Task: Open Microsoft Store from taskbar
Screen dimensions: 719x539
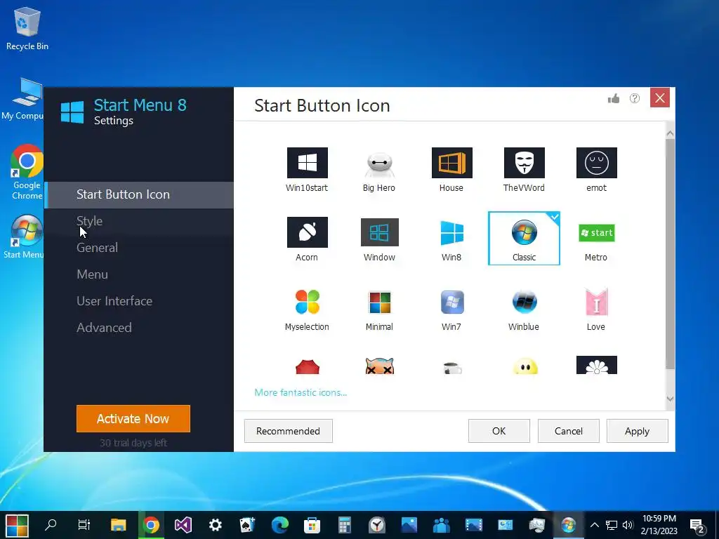Action: tap(312, 525)
